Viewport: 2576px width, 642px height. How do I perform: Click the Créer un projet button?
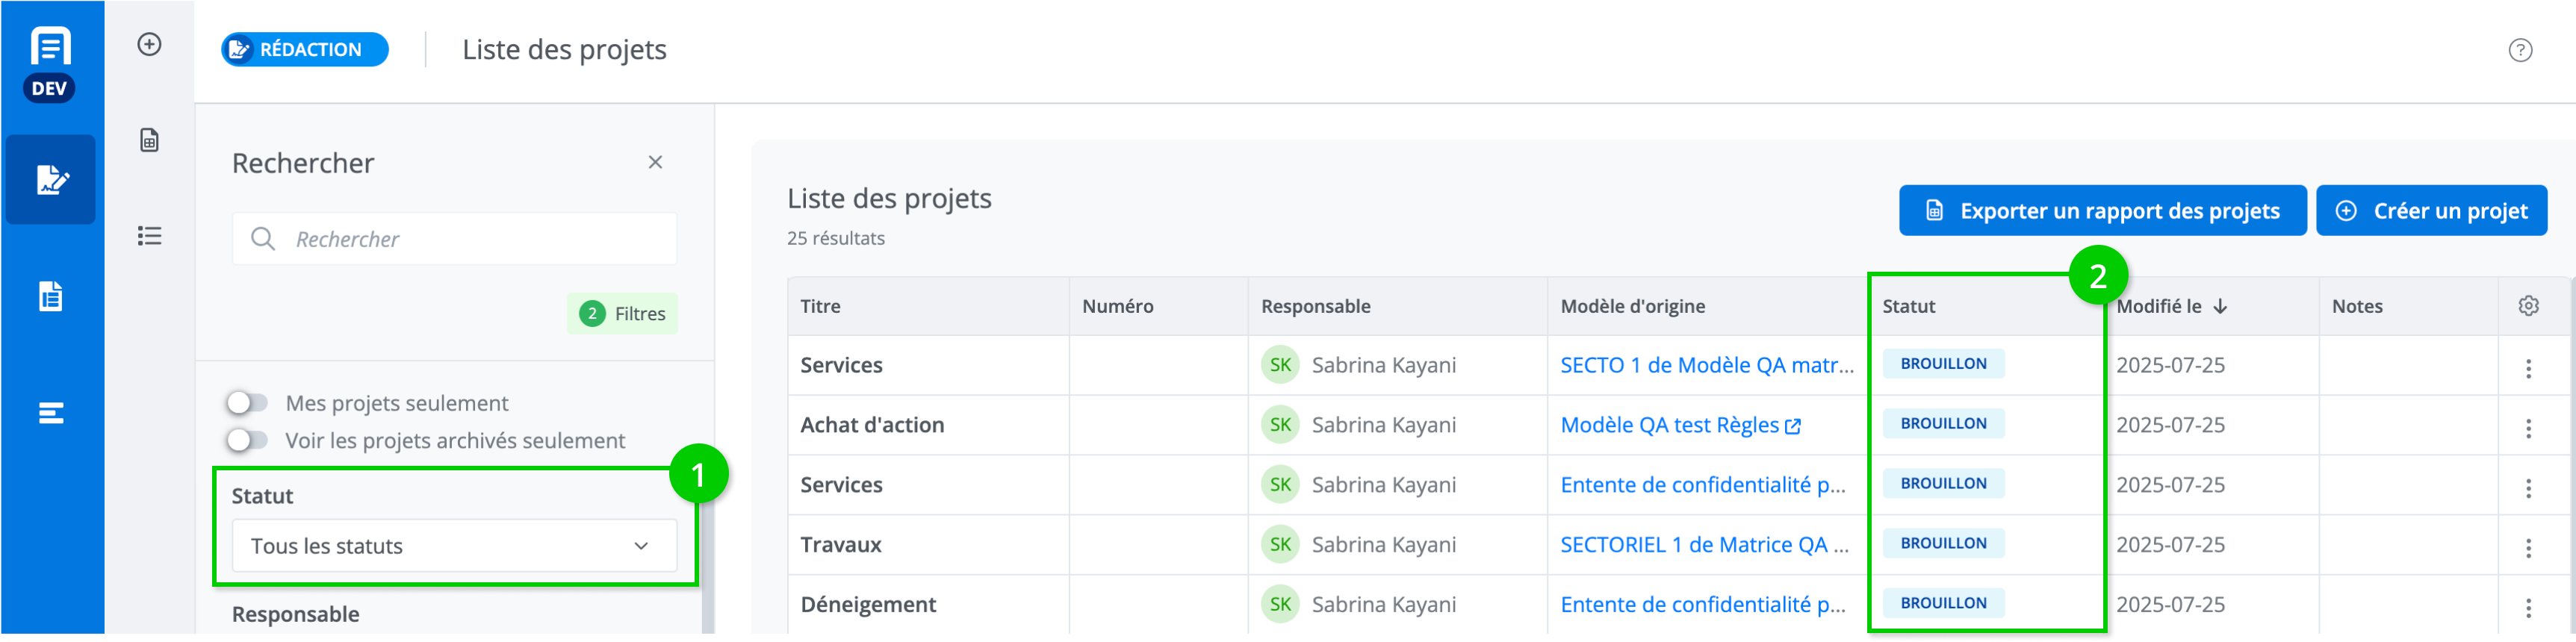pyautogui.click(x=2431, y=211)
